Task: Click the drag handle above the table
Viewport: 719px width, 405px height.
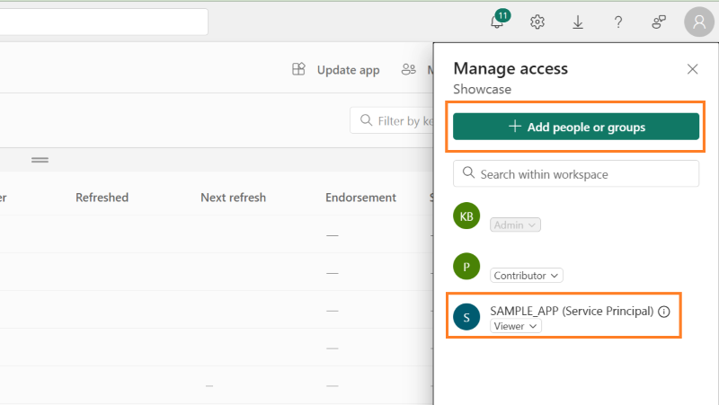Action: pos(40,160)
